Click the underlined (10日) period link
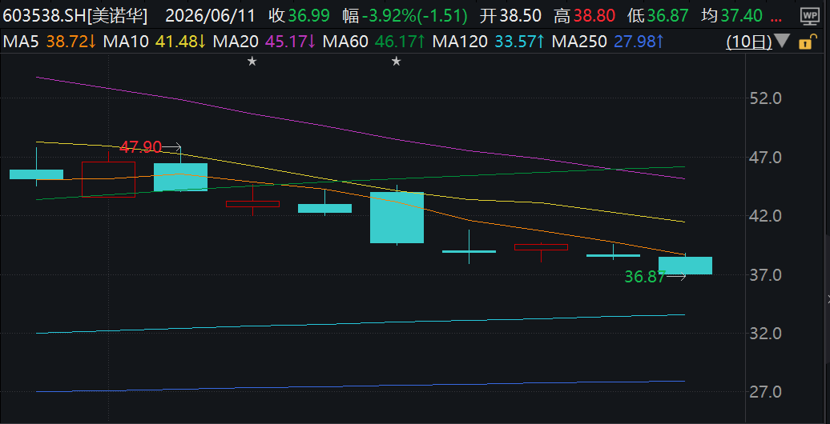 tap(748, 42)
